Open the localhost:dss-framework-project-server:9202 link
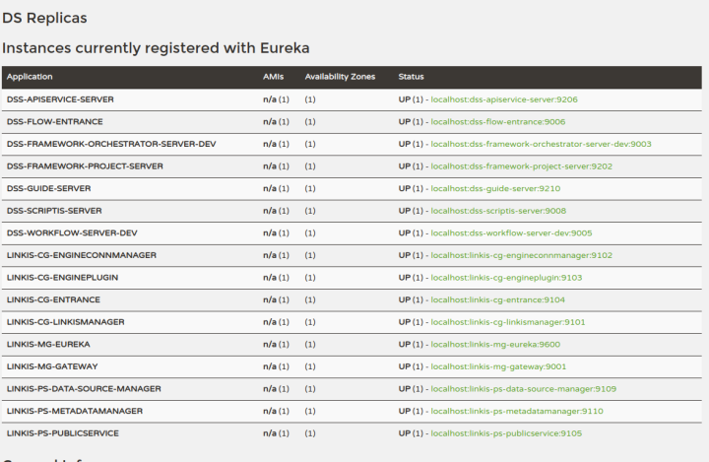709x462 pixels. pyautogui.click(x=521, y=166)
